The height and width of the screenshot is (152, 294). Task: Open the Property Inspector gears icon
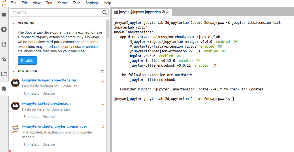tap(4, 59)
